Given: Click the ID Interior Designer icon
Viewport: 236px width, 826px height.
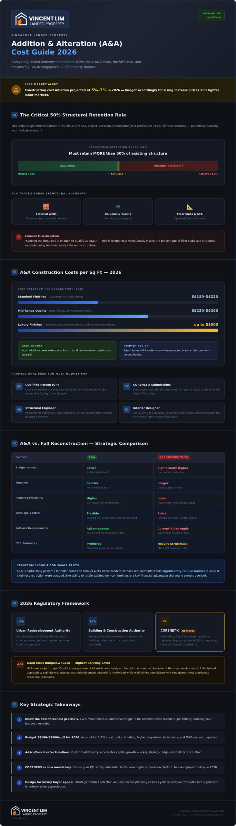Looking at the screenshot, I should pyautogui.click(x=127, y=409).
